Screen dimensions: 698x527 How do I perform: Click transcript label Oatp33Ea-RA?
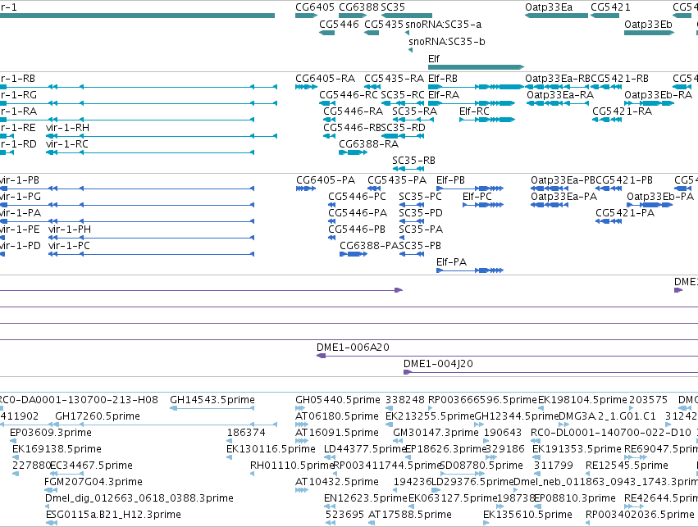(x=560, y=95)
